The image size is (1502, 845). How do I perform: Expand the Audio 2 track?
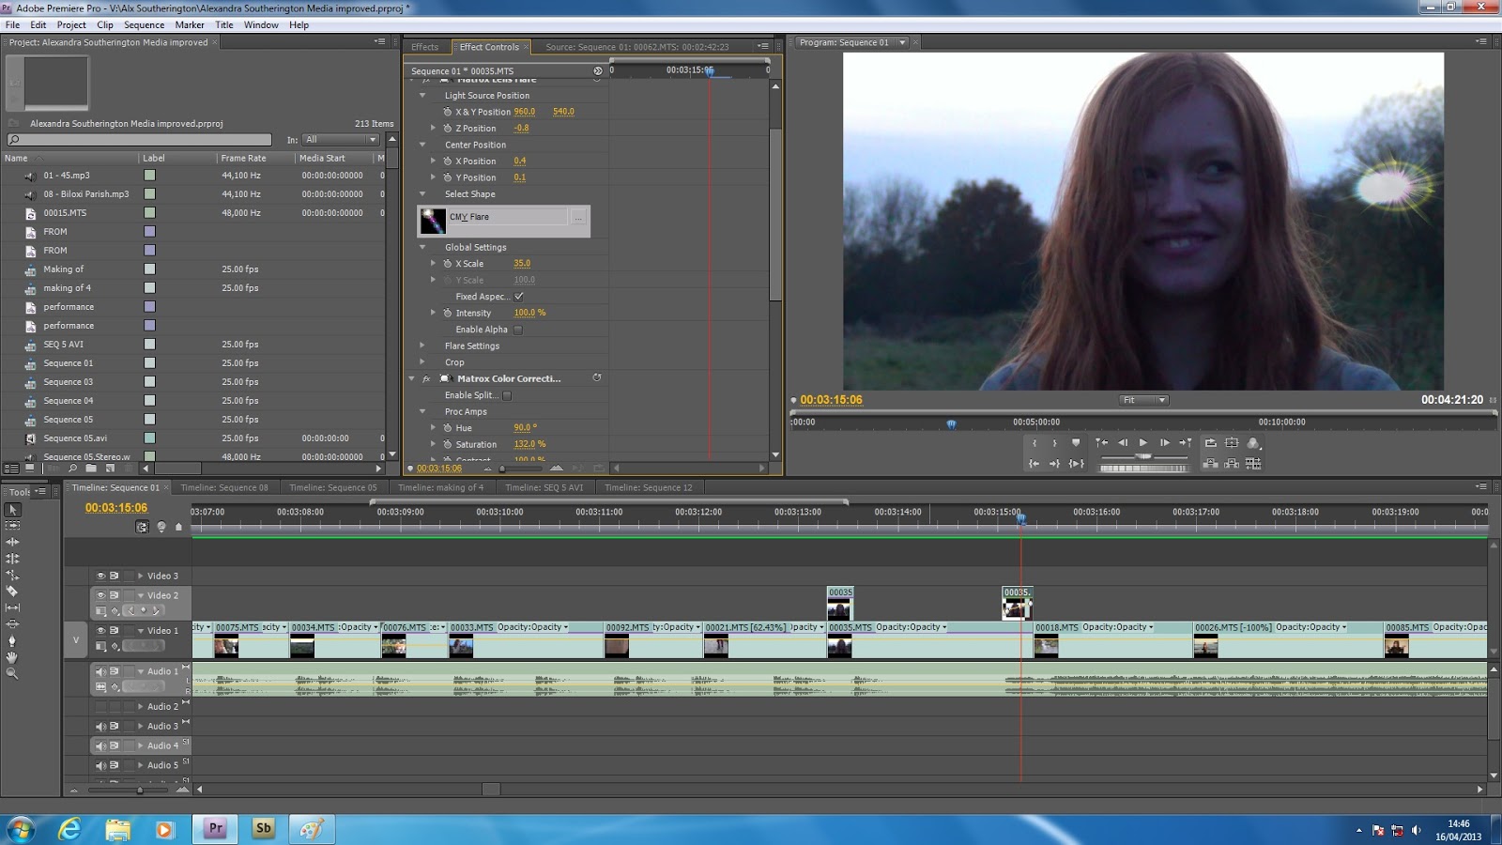click(141, 706)
